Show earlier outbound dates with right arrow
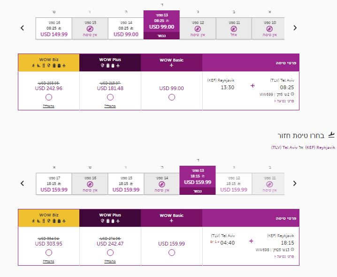This screenshot has height=277, width=337. pyautogui.click(x=295, y=28)
